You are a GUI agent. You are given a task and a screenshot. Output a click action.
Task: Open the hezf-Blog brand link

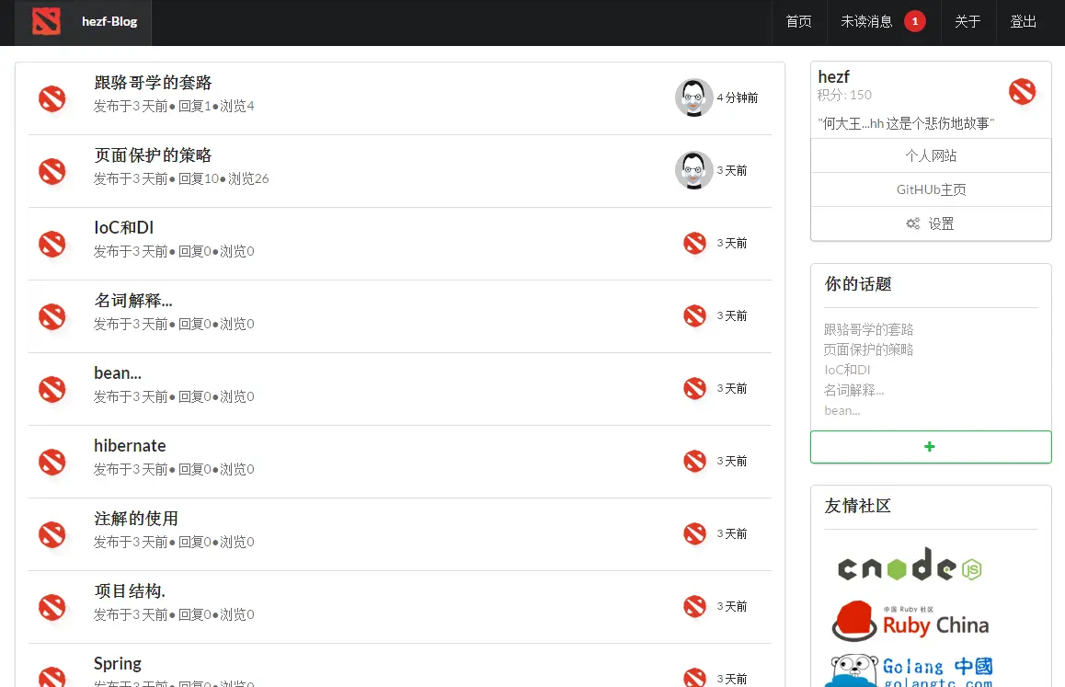pyautogui.click(x=109, y=21)
